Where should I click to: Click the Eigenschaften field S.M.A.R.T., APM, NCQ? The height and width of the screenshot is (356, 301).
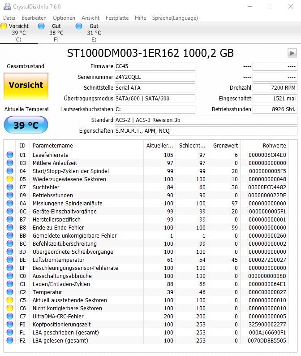click(206, 131)
